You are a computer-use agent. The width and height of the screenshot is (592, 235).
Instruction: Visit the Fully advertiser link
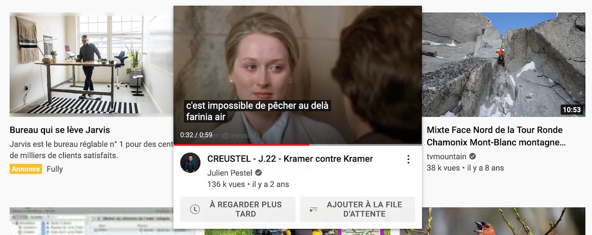[x=55, y=169]
